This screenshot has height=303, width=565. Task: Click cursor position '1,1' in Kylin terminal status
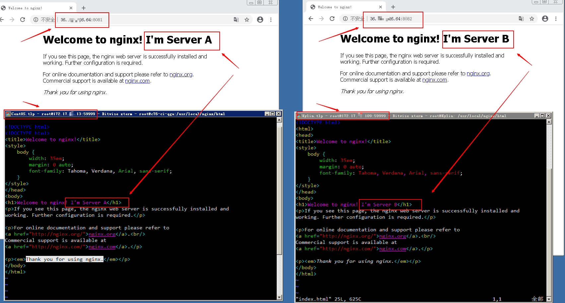coord(497,299)
